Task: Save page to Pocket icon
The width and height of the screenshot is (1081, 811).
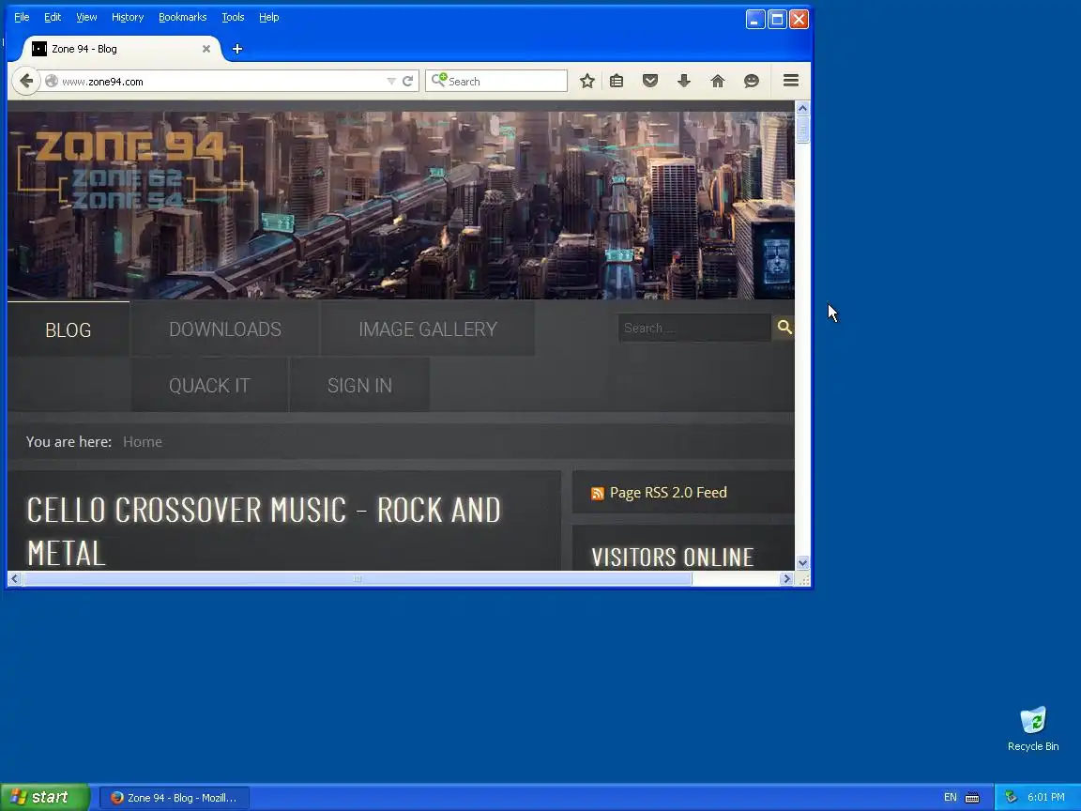Action: pos(649,82)
